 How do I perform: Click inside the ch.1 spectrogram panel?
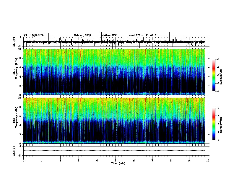point(114,72)
